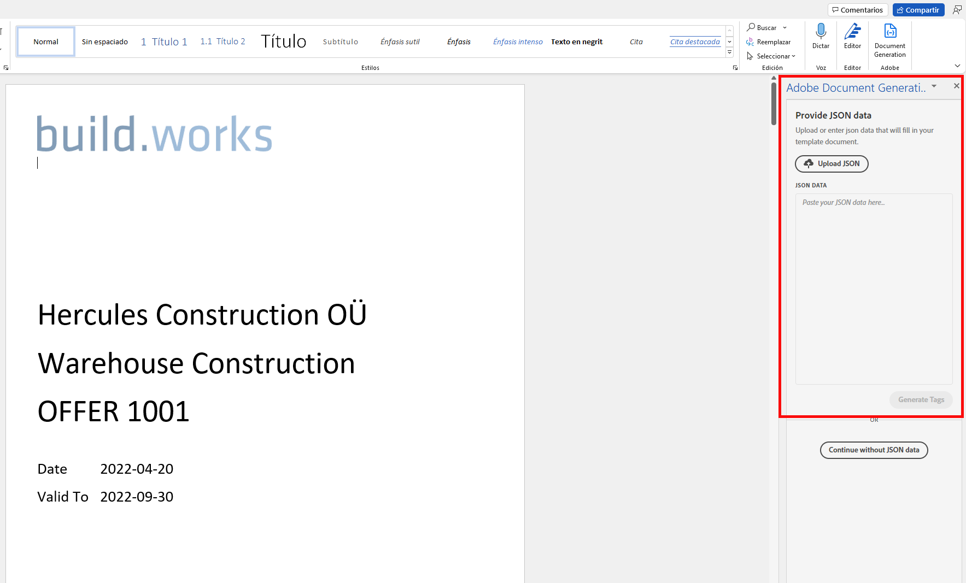Apply the Cita destacada style
This screenshot has height=583, width=966.
(x=695, y=42)
